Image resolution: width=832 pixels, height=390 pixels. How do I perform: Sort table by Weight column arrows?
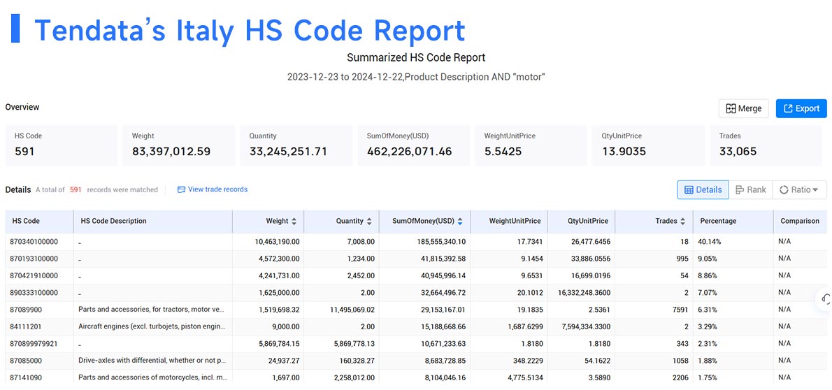pos(294,222)
